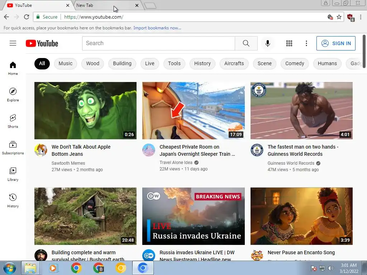Image resolution: width=367 pixels, height=275 pixels.
Task: Click the search magnifier button
Action: pos(246,43)
